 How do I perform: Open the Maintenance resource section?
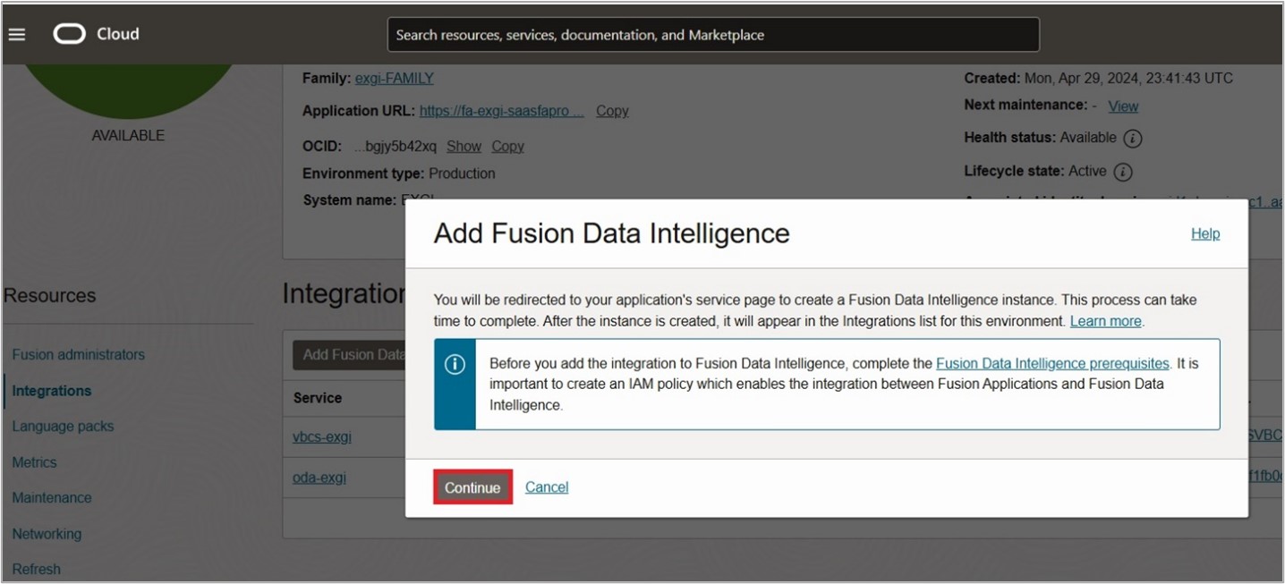pyautogui.click(x=52, y=498)
